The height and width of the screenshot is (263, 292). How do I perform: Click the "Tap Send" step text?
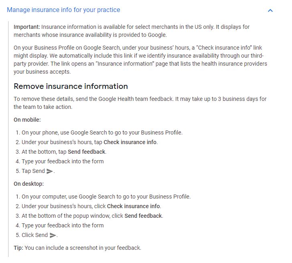(x=33, y=171)
